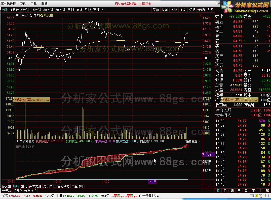This screenshot has height=200, width=271.
Task: Select the 价 price tab
Action: tap(225, 191)
